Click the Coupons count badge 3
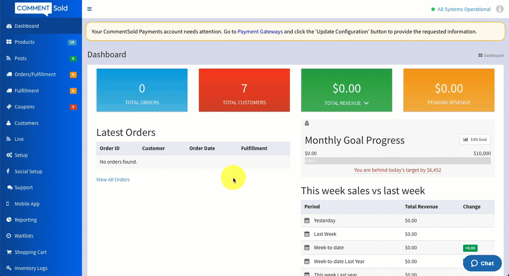Viewport: 509px width, 276px height. 73,107
